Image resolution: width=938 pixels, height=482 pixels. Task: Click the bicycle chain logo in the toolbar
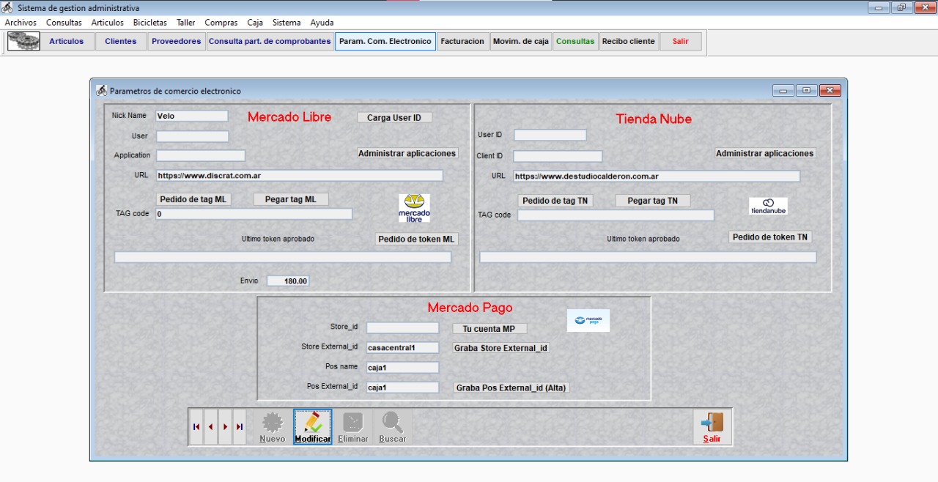[23, 41]
